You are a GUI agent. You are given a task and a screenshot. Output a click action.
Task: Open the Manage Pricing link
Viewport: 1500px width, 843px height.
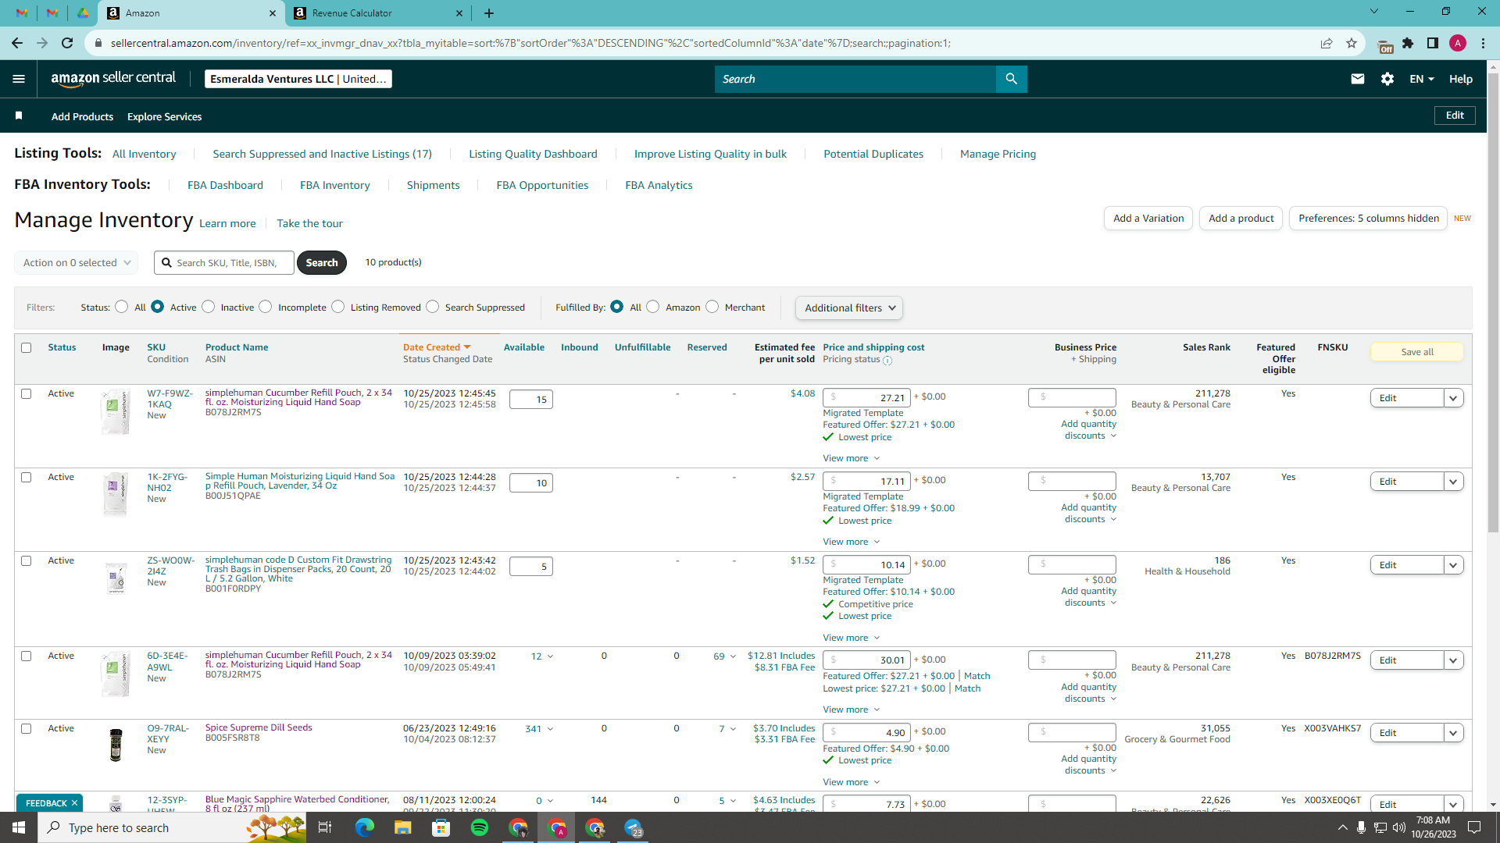pyautogui.click(x=998, y=154)
